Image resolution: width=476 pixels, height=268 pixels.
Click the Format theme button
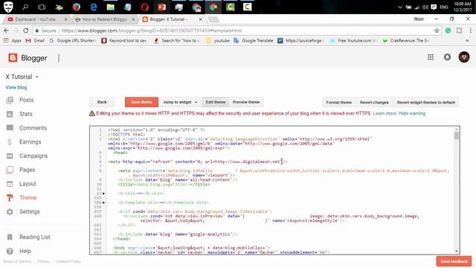pos(339,103)
